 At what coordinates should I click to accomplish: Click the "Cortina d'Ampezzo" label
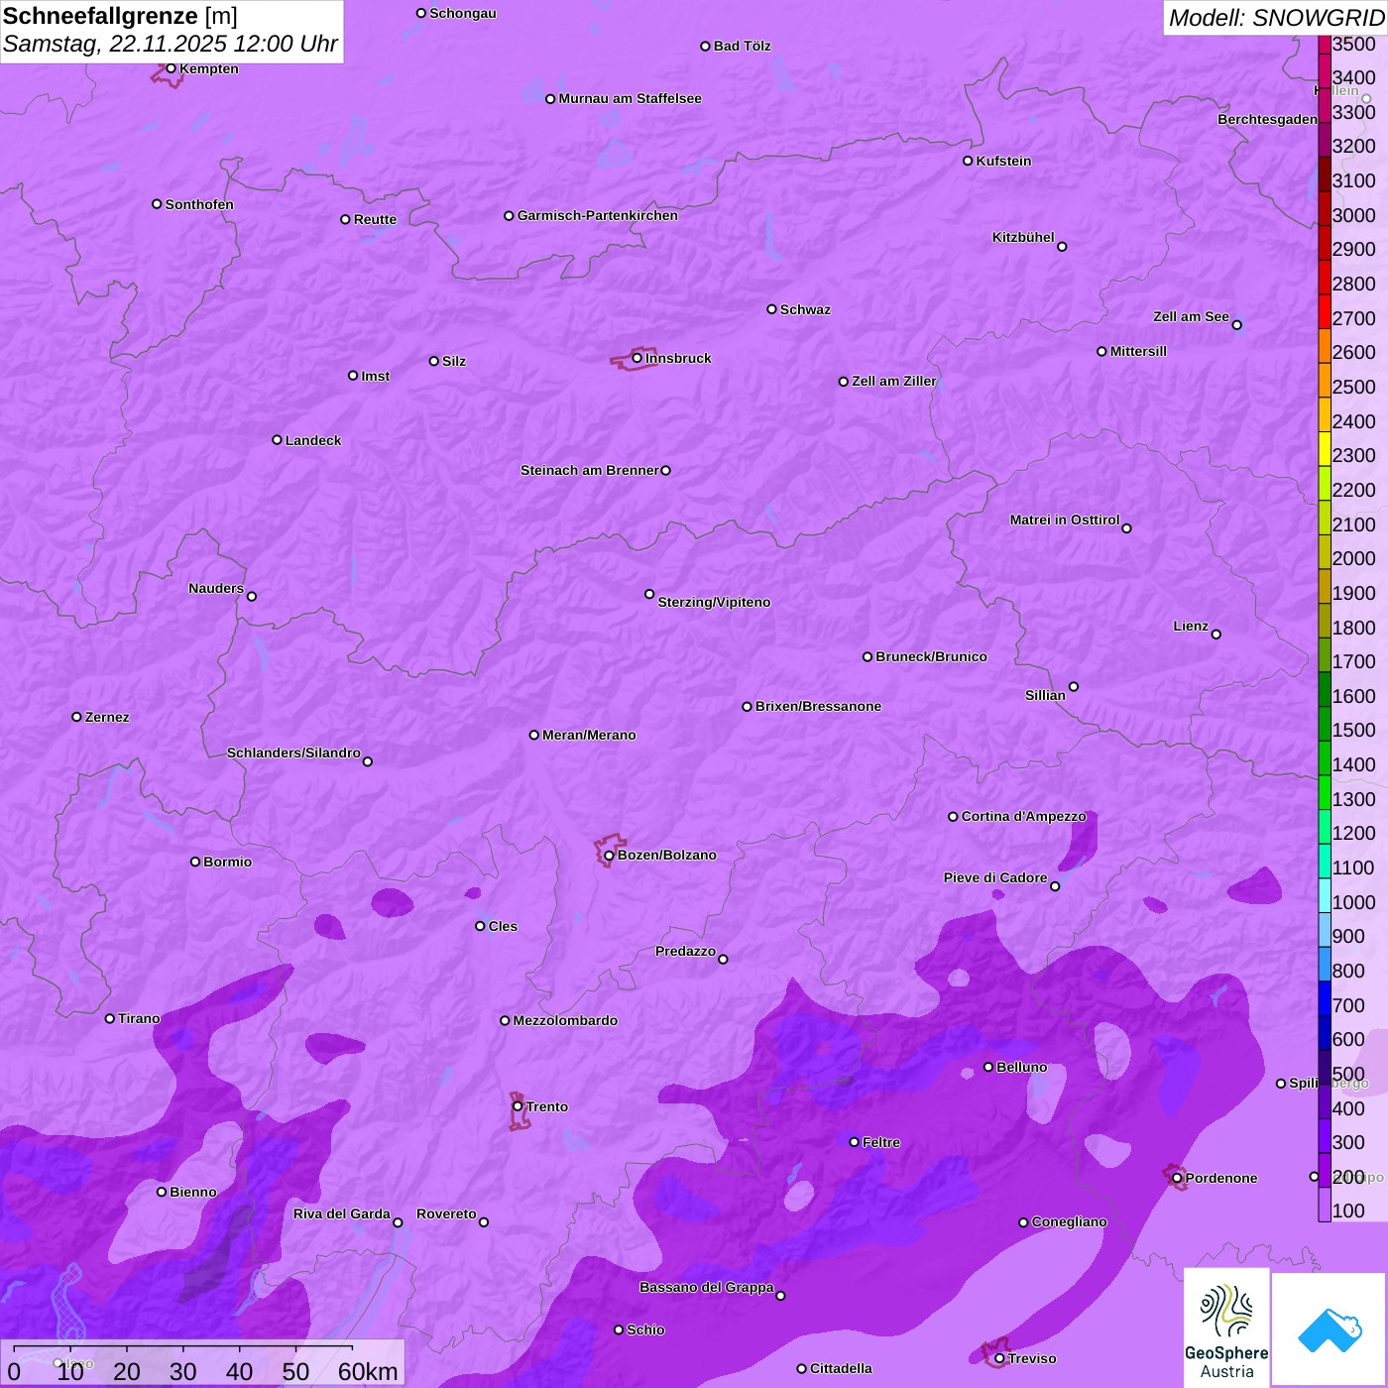coord(1024,816)
